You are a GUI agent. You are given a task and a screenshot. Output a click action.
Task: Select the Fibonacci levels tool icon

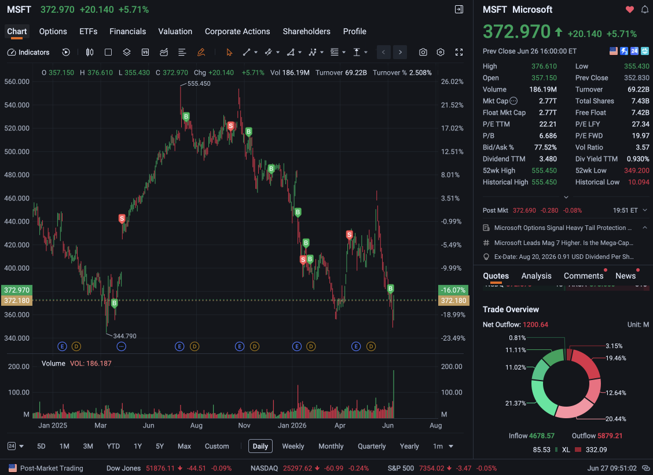(335, 52)
